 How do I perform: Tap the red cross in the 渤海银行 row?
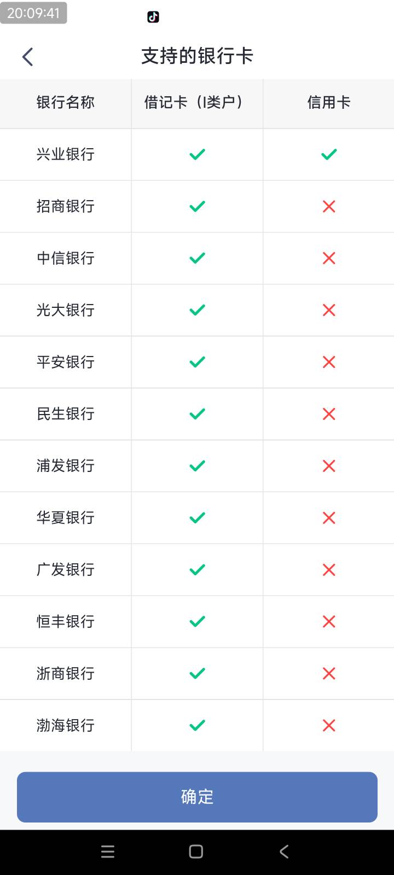[329, 725]
